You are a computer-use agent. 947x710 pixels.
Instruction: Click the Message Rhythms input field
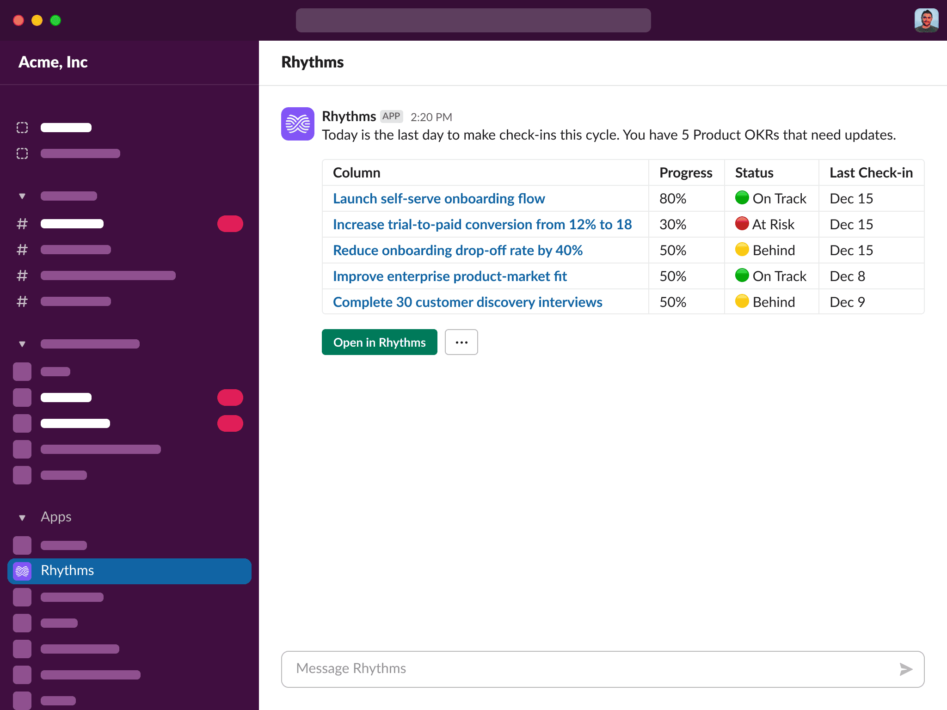587,669
